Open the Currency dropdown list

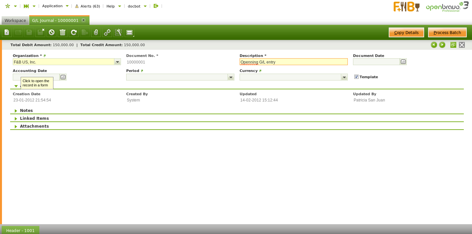pyautogui.click(x=344, y=77)
